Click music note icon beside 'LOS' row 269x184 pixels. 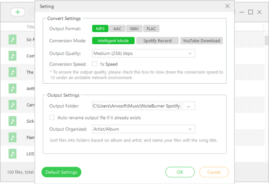(x=13, y=154)
